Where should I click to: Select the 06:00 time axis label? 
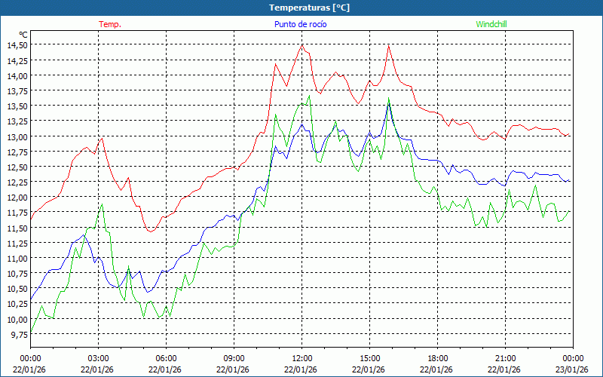pos(166,358)
